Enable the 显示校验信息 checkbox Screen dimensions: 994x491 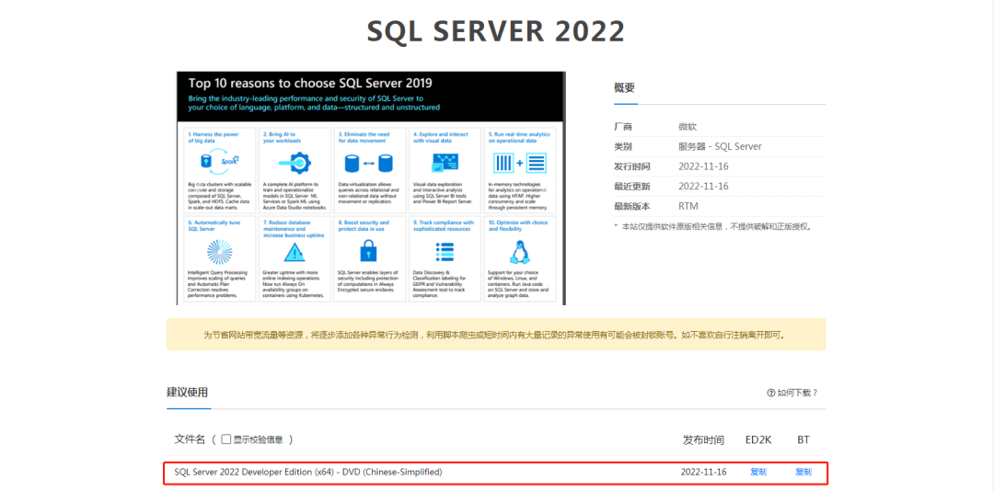(225, 439)
